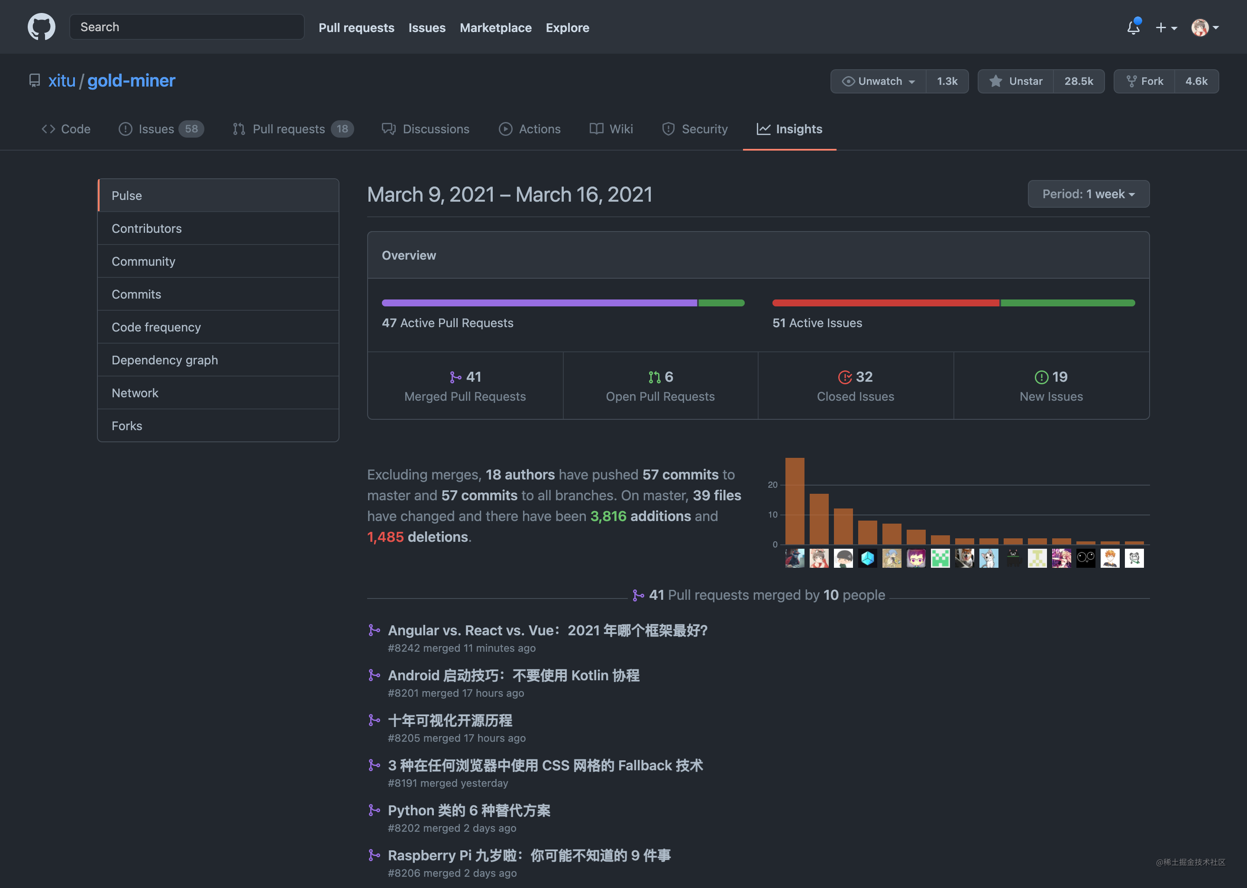Open Marketplace in the top navigation

pos(495,27)
